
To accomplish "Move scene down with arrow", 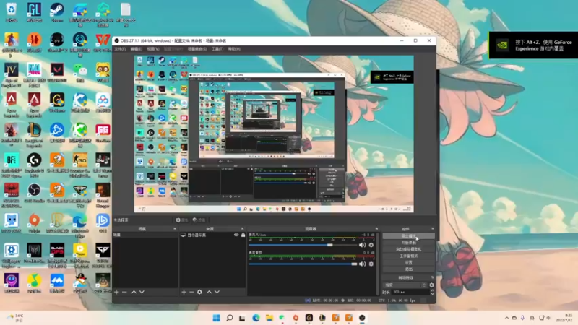I will pos(142,292).
